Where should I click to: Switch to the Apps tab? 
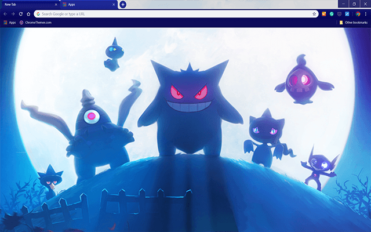89,5
